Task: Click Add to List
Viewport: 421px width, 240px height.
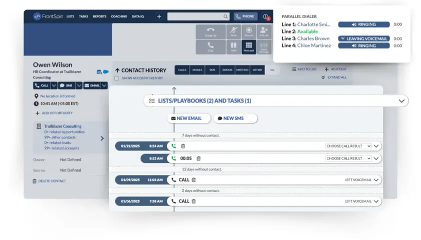Action: 304,69
